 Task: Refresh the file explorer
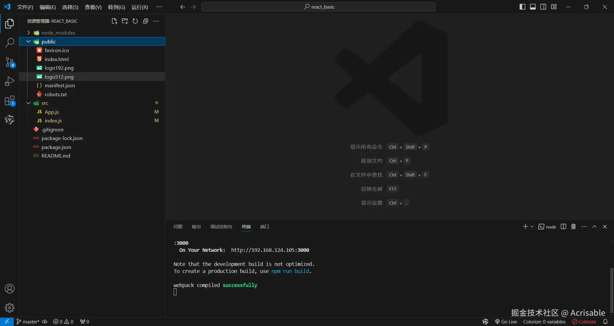135,21
